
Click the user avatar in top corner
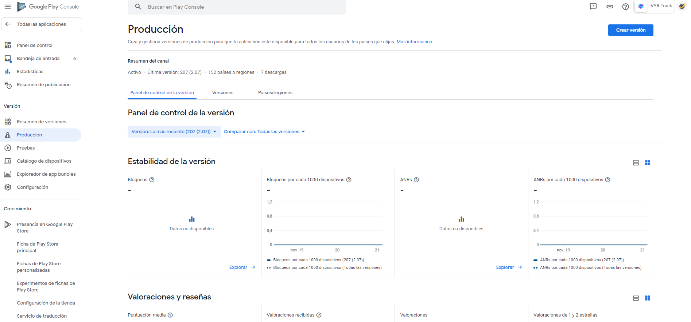[682, 7]
